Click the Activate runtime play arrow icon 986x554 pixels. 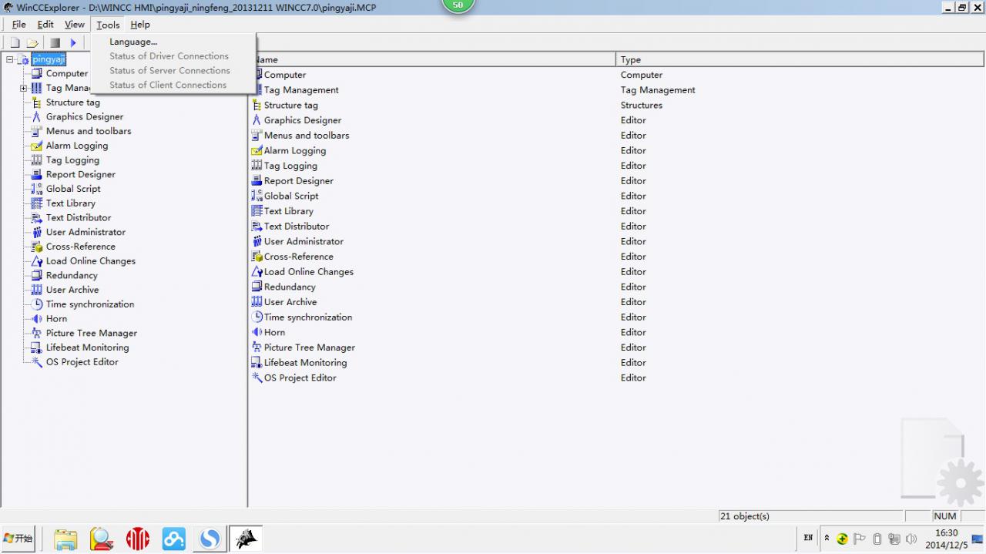point(73,43)
